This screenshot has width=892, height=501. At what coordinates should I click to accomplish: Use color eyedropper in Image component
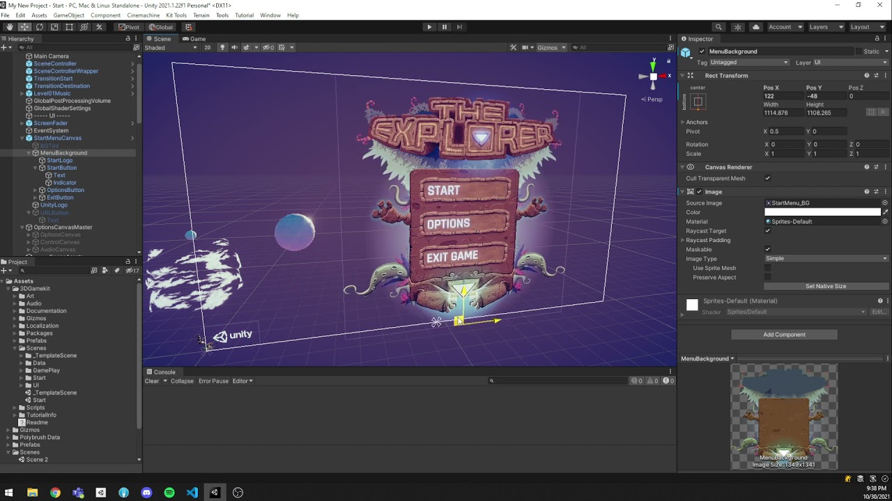(886, 212)
